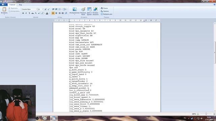Open the WordPad application menu button
216x121 pixels.
click(x=4, y=4)
